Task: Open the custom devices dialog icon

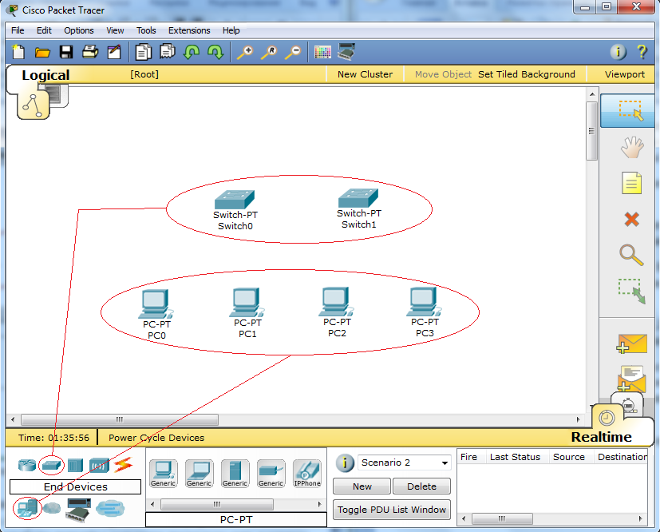Action: 346,52
